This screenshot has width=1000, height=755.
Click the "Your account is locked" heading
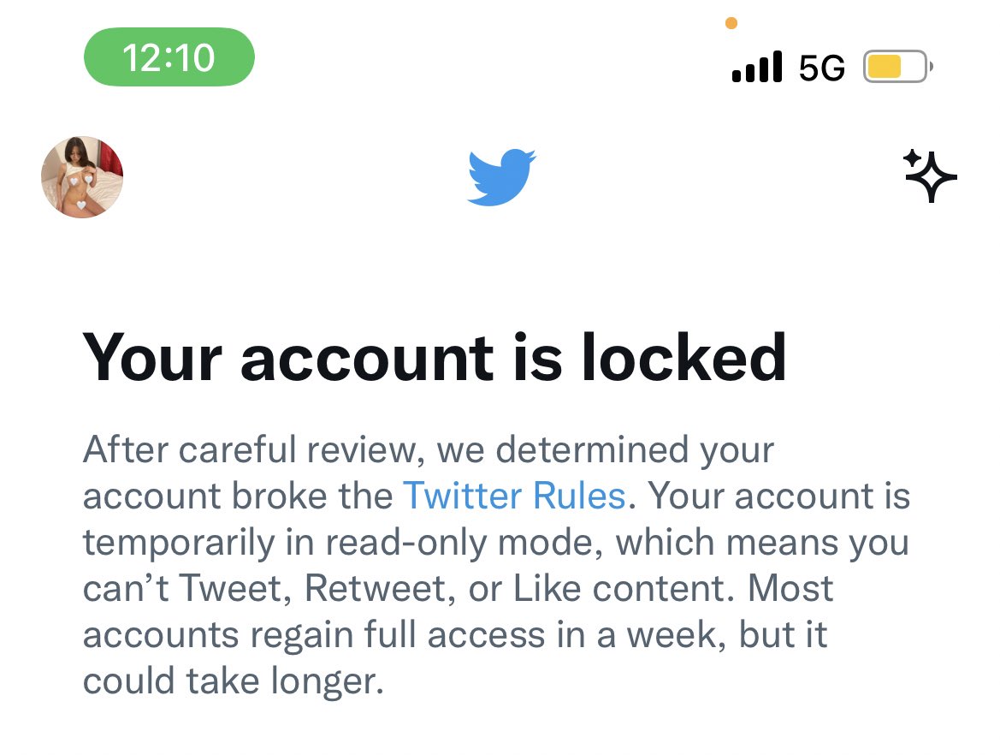click(x=434, y=357)
